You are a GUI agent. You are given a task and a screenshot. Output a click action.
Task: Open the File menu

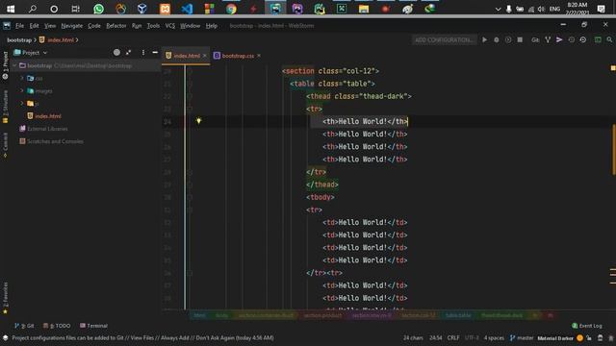(x=19, y=26)
